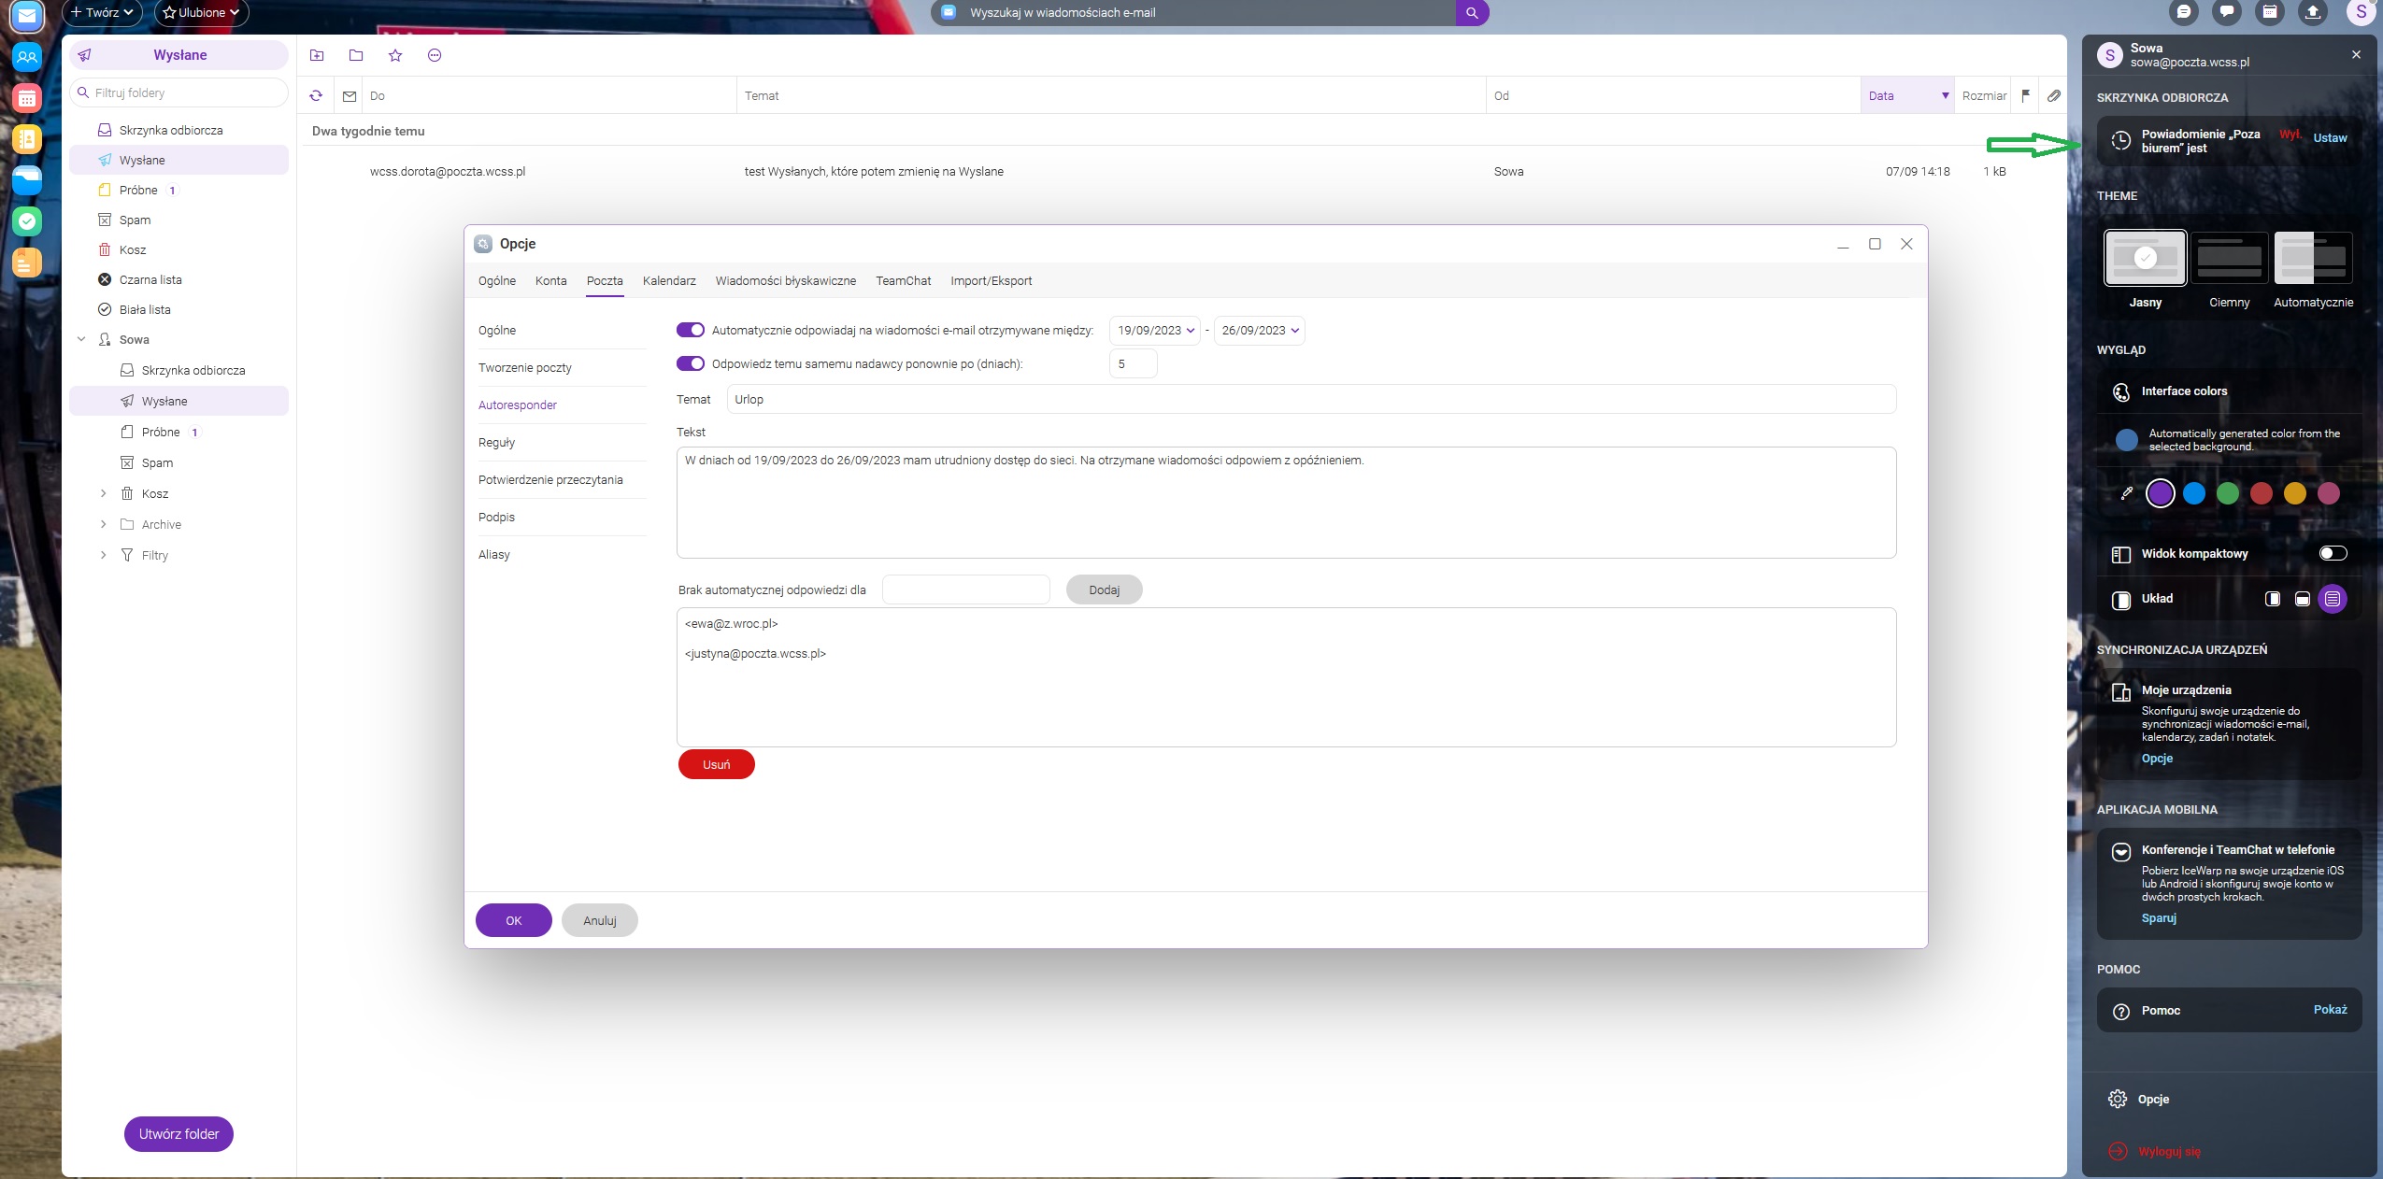Open the calendar icon in left sidebar

pyautogui.click(x=27, y=98)
